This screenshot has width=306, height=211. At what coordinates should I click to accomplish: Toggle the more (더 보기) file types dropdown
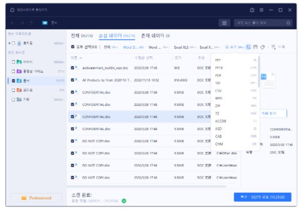coord(235,47)
